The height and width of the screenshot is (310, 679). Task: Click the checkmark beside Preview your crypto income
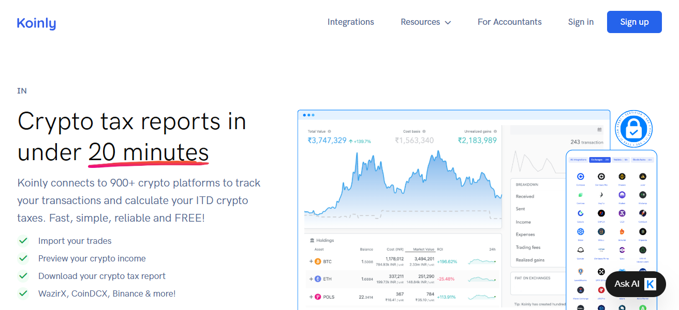[23, 258]
